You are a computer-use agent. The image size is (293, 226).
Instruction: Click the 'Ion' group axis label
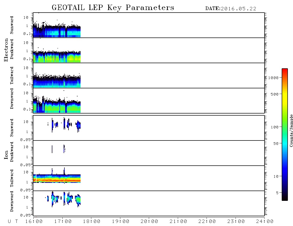pos(6,155)
